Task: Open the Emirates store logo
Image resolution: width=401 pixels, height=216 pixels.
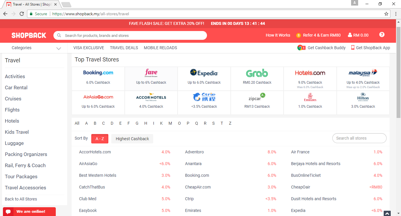Action: pyautogui.click(x=310, y=97)
